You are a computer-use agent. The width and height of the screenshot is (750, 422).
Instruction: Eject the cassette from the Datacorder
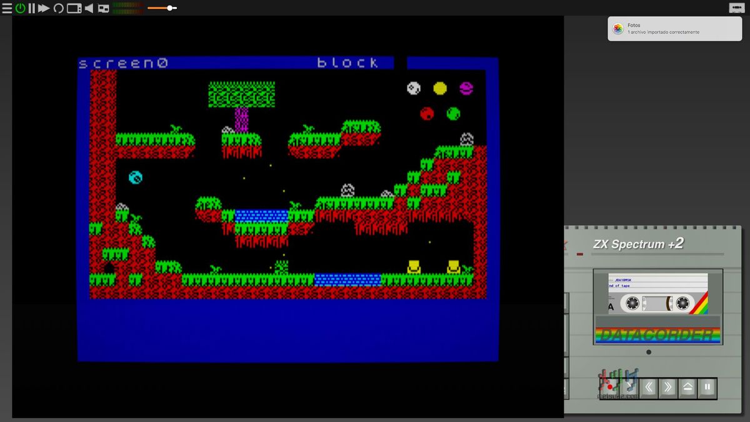(687, 388)
